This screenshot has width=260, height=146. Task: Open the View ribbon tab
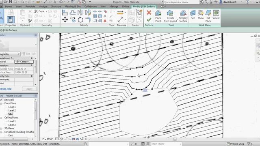point(103,6)
